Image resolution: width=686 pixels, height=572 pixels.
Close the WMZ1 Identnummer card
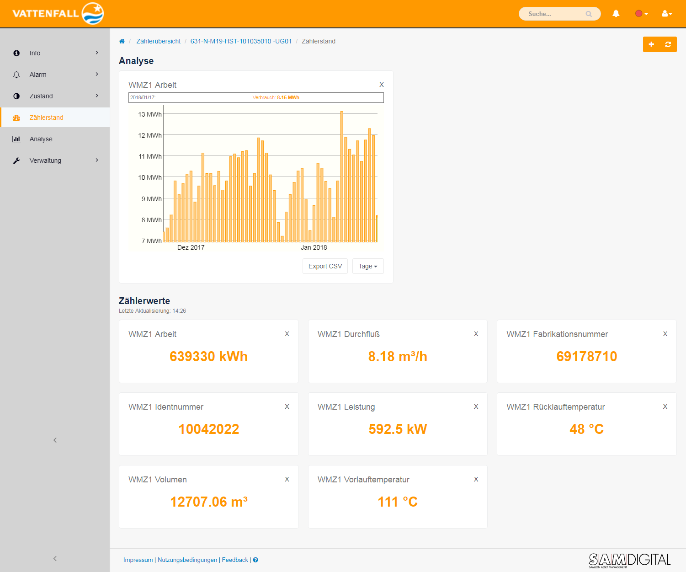pos(287,406)
